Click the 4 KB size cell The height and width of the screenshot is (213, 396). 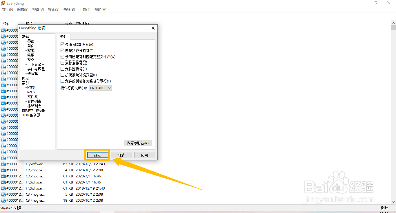(x=69, y=170)
